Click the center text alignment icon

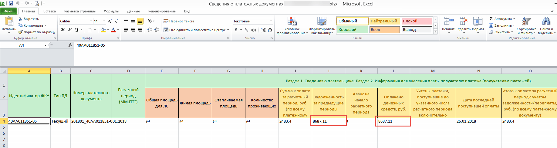click(x=133, y=30)
